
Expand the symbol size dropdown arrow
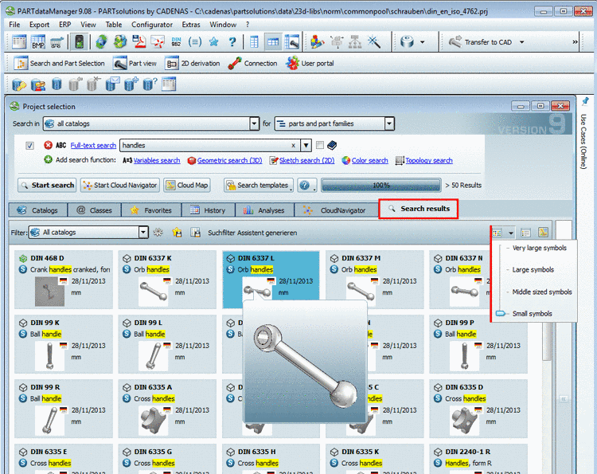510,233
